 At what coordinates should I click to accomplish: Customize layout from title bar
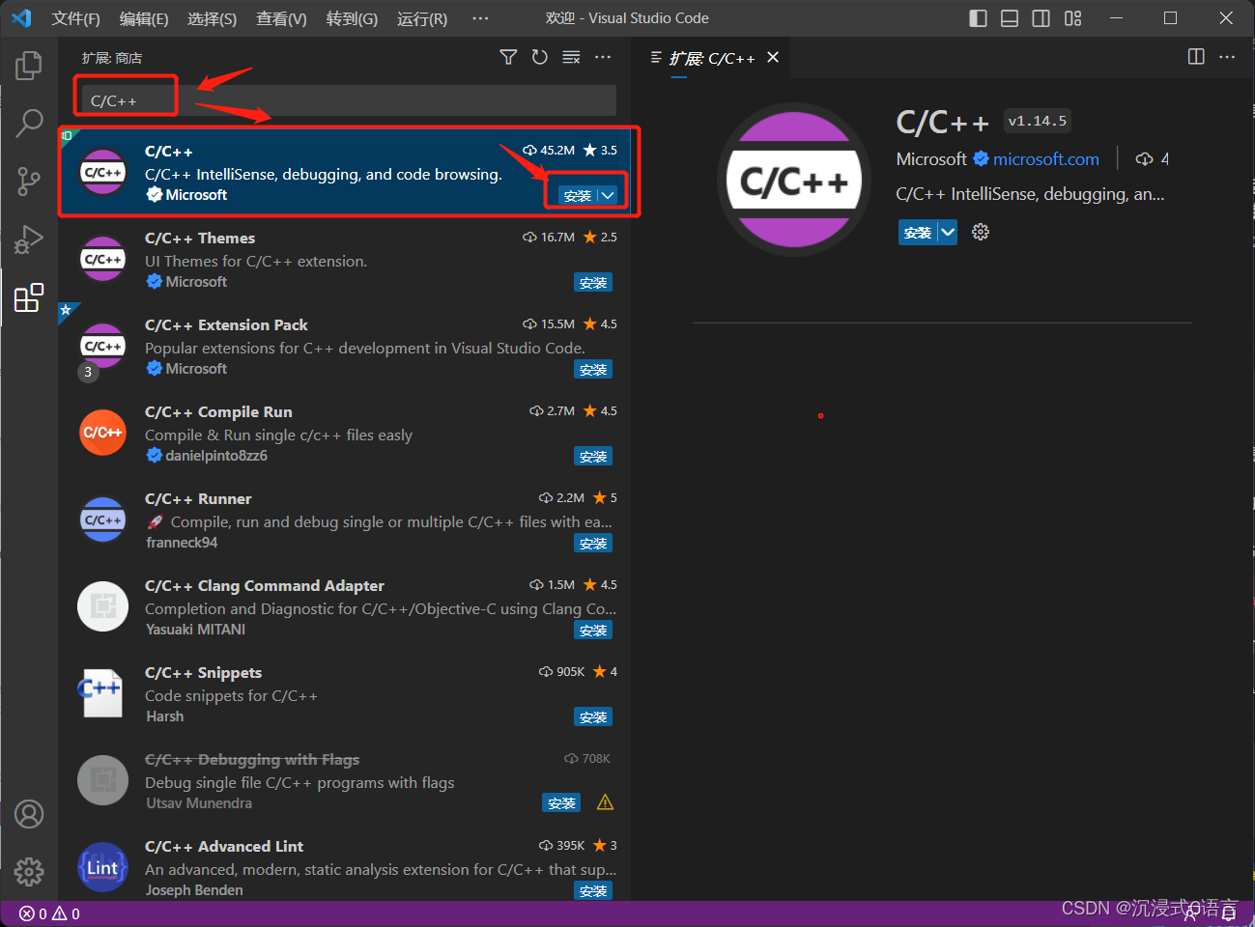[x=1072, y=18]
